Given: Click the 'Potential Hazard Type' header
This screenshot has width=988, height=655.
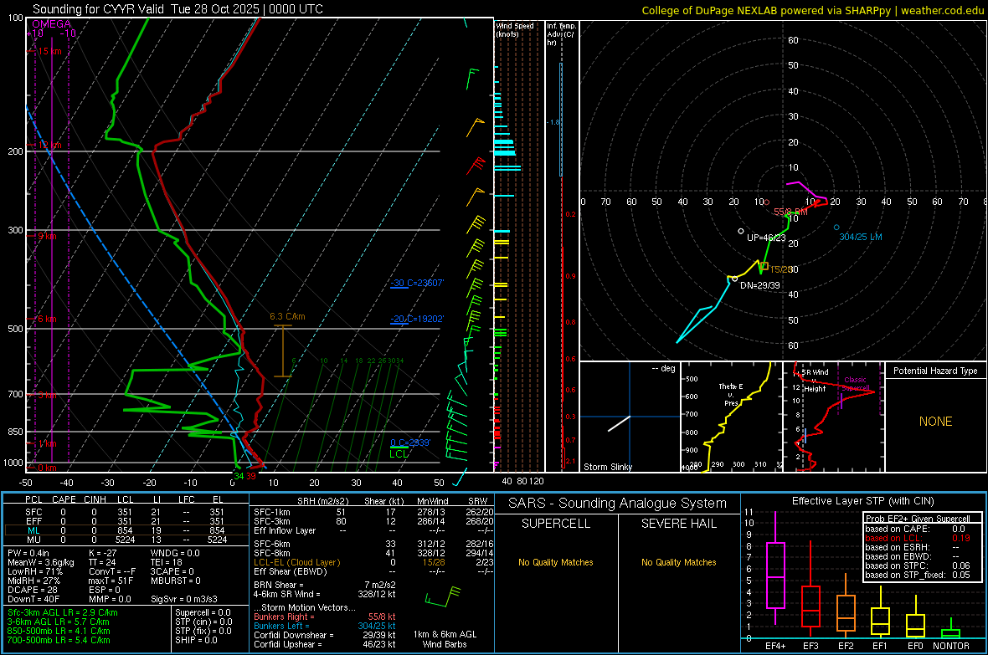Looking at the screenshot, I should point(935,371).
